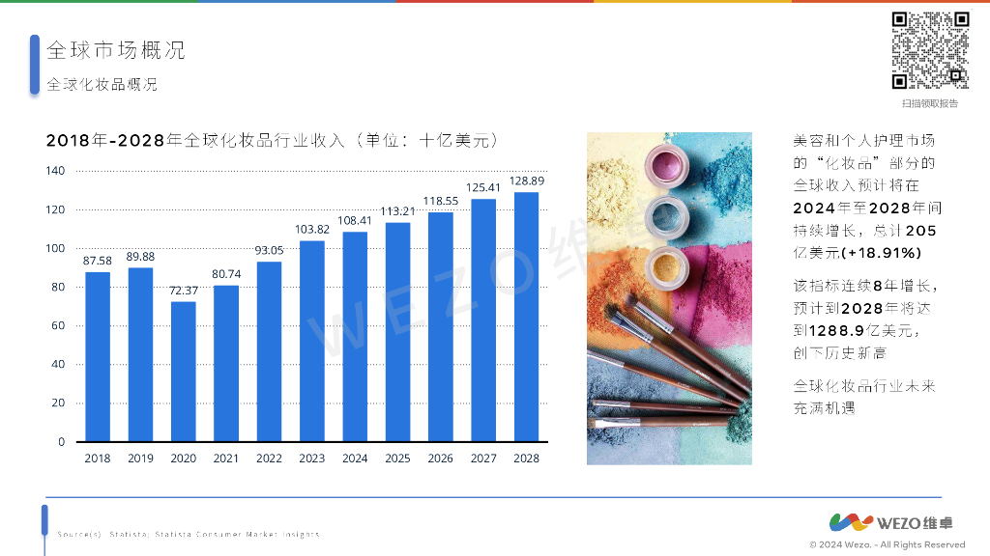Screen dimensions: 990x556
Task: Click the 140 value on the y-axis
Action: click(55, 171)
